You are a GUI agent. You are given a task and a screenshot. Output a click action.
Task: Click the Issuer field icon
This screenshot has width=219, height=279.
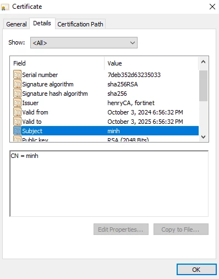point(17,103)
